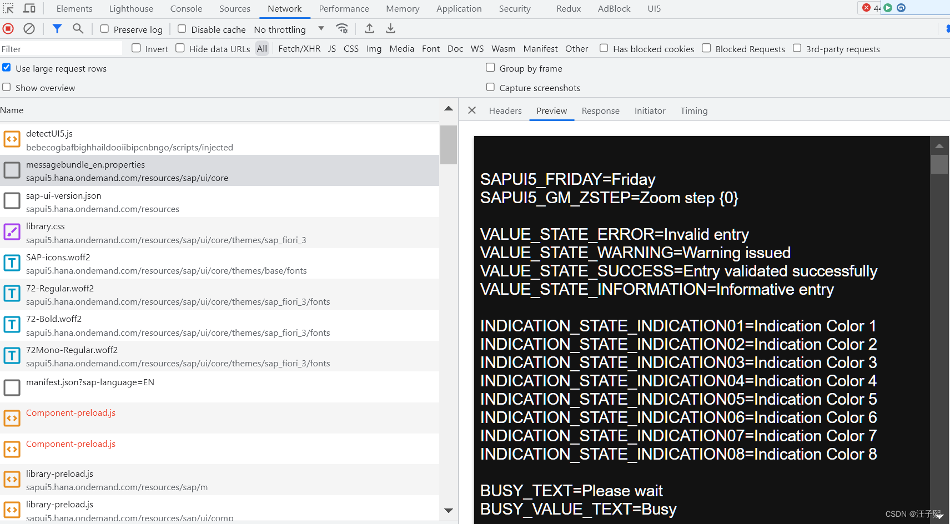Click the request list scrollbar thumb

(x=449, y=145)
